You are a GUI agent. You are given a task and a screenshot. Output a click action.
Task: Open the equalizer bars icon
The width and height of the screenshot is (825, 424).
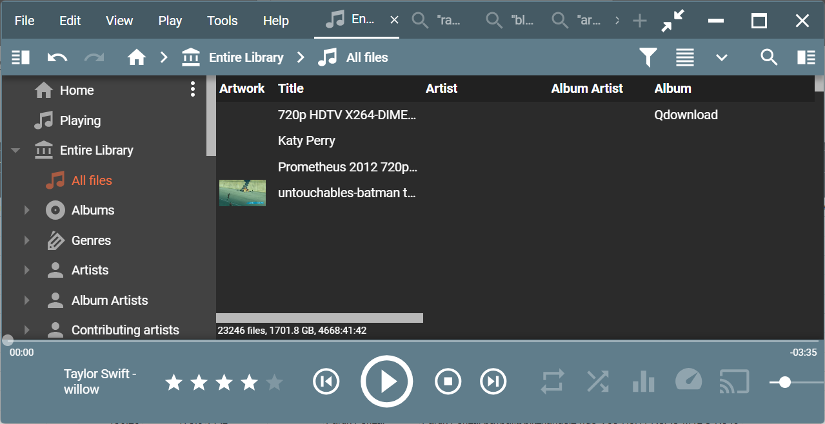pyautogui.click(x=643, y=381)
